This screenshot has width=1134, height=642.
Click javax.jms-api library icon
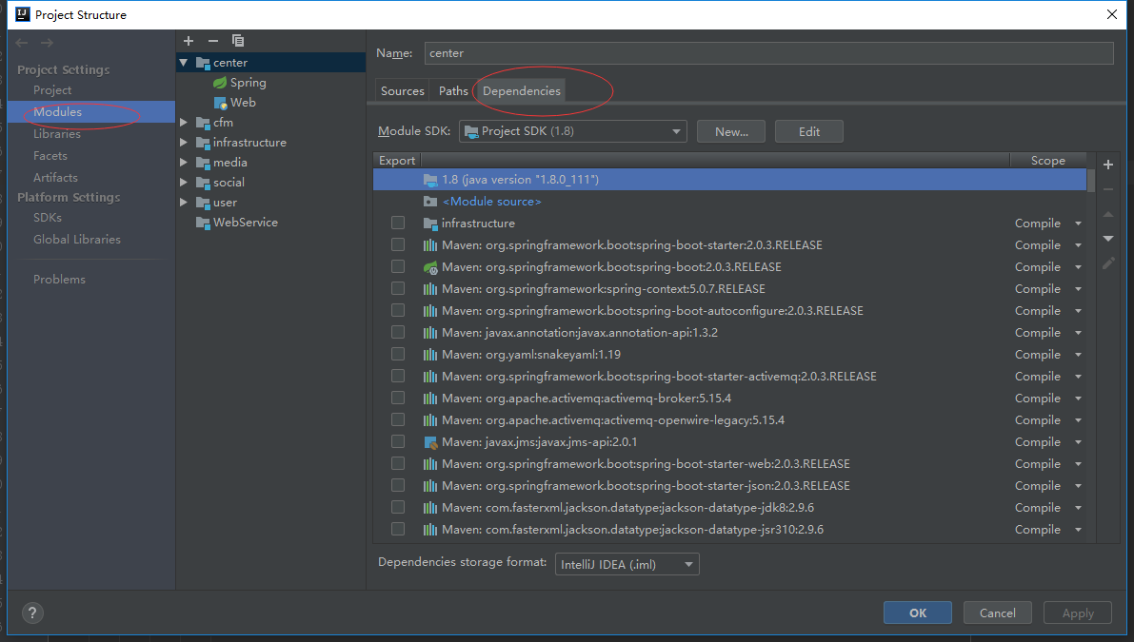[430, 442]
